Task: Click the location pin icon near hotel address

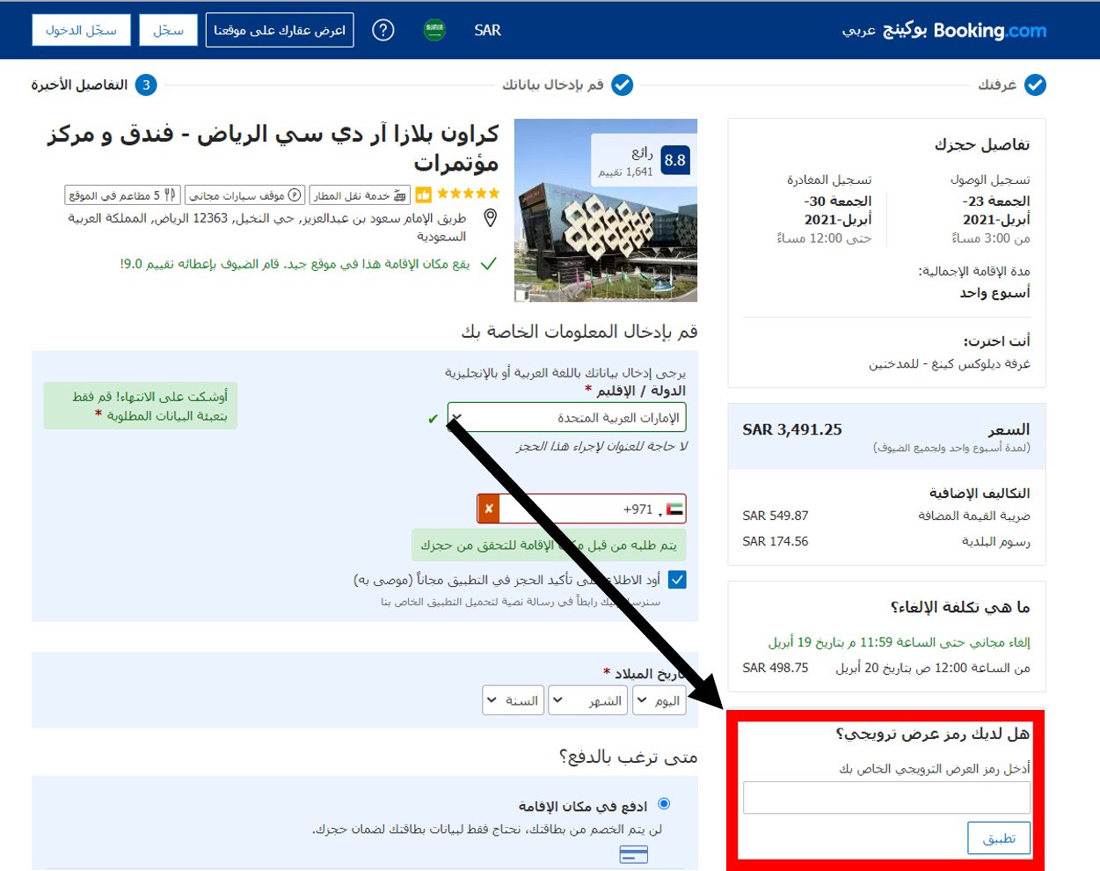Action: 490,218
